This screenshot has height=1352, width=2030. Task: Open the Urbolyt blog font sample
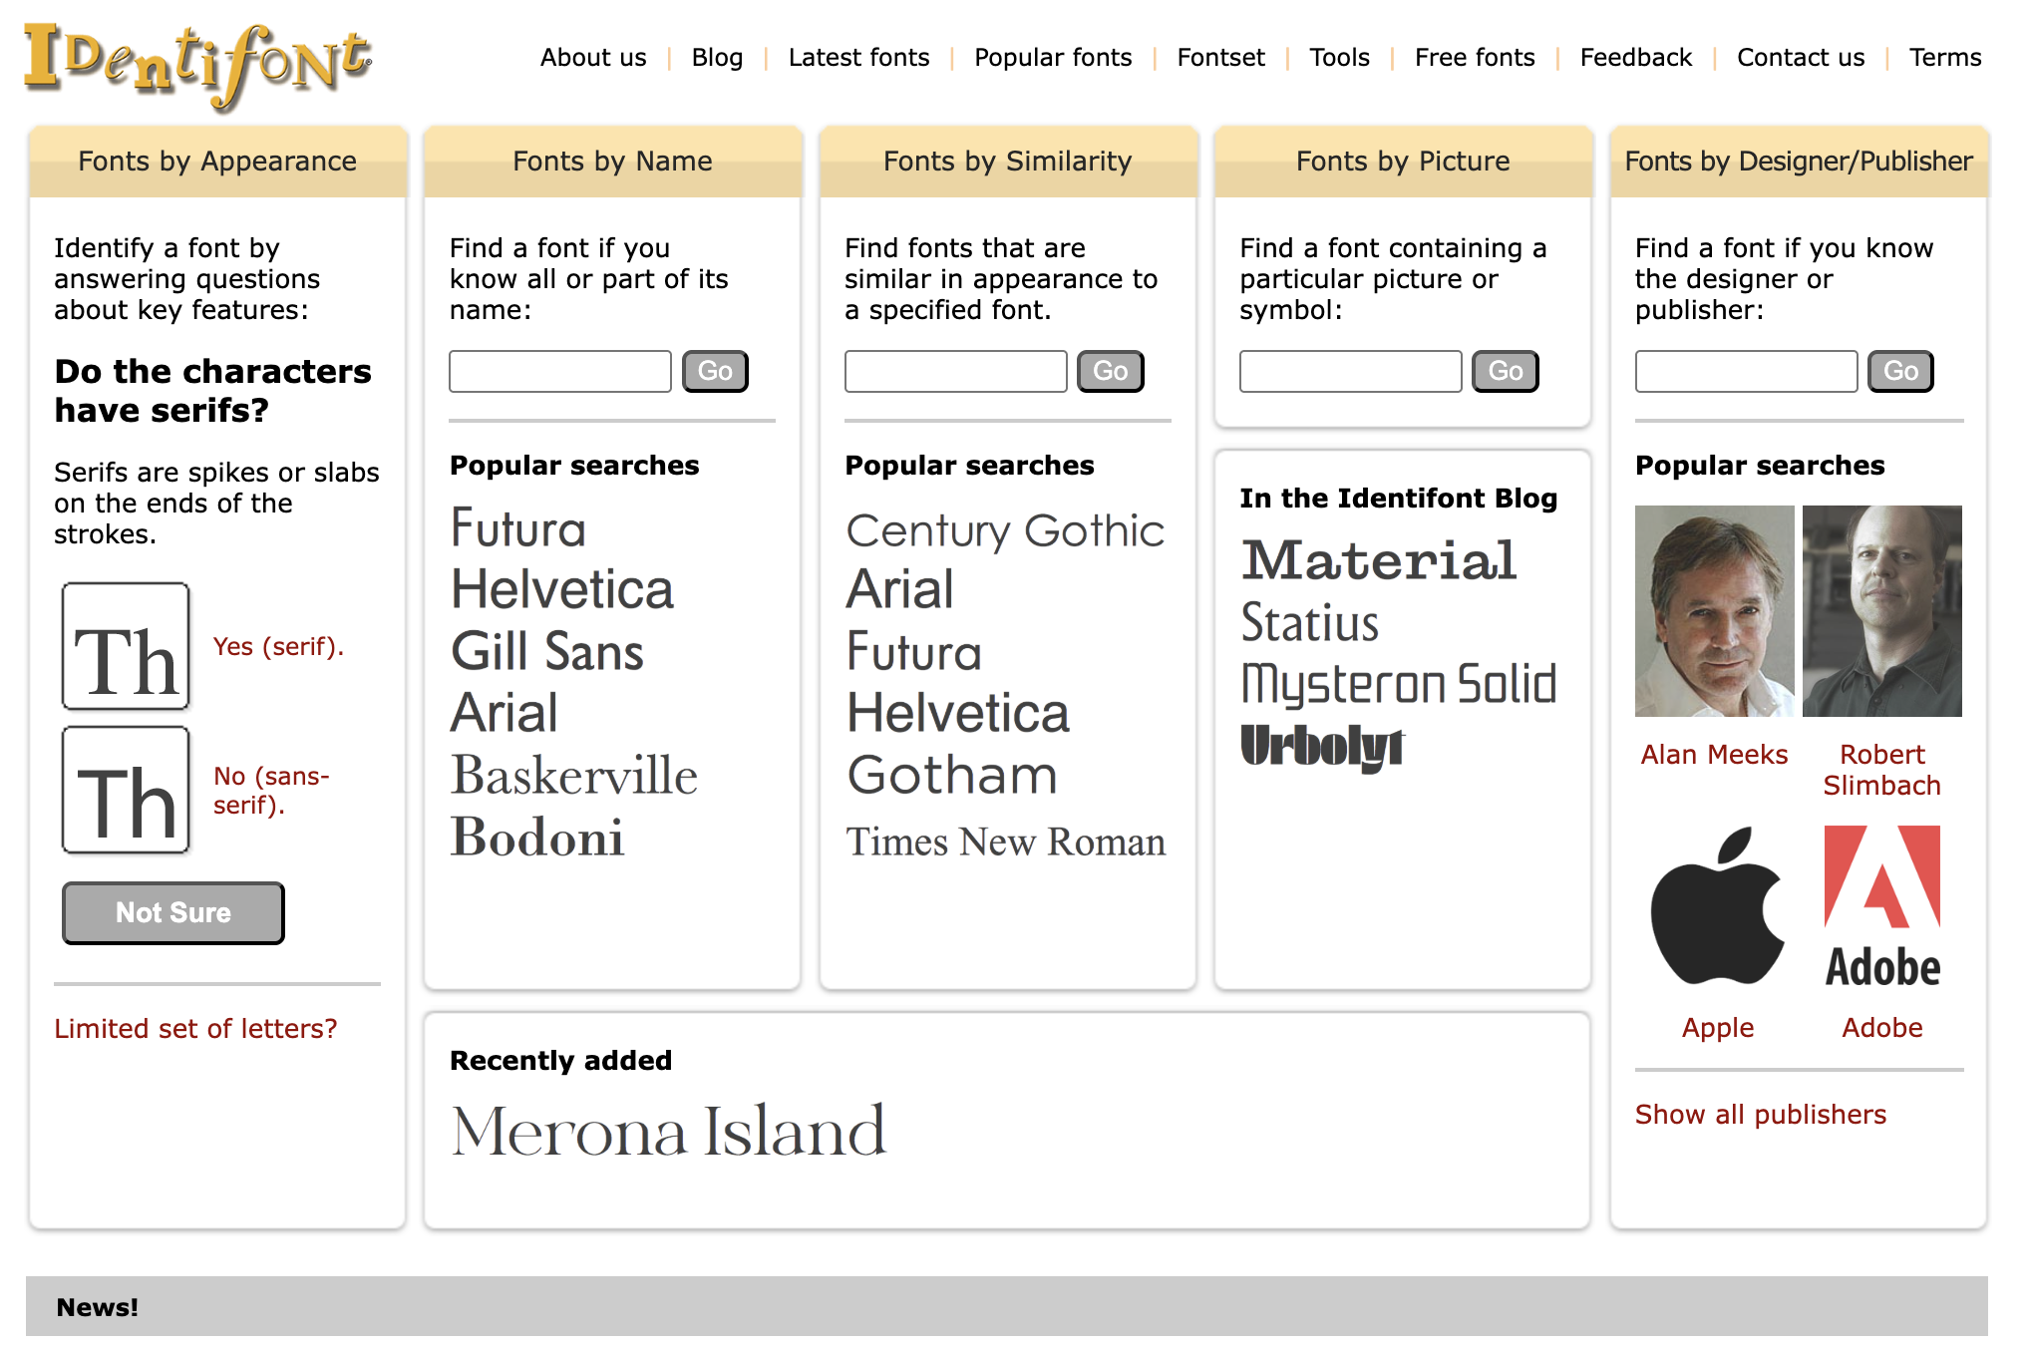[1322, 746]
